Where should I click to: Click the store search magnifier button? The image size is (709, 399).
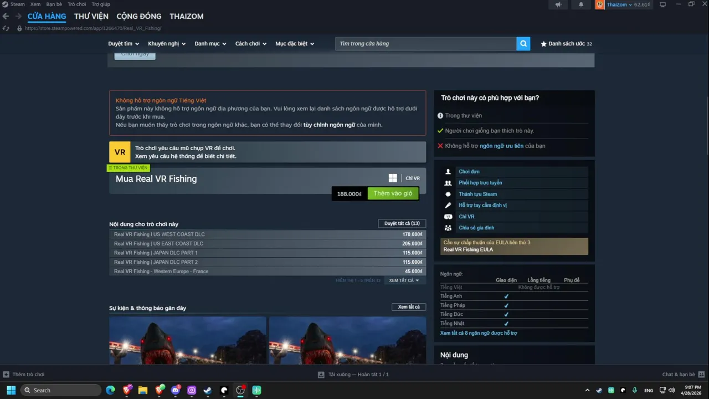pos(523,44)
